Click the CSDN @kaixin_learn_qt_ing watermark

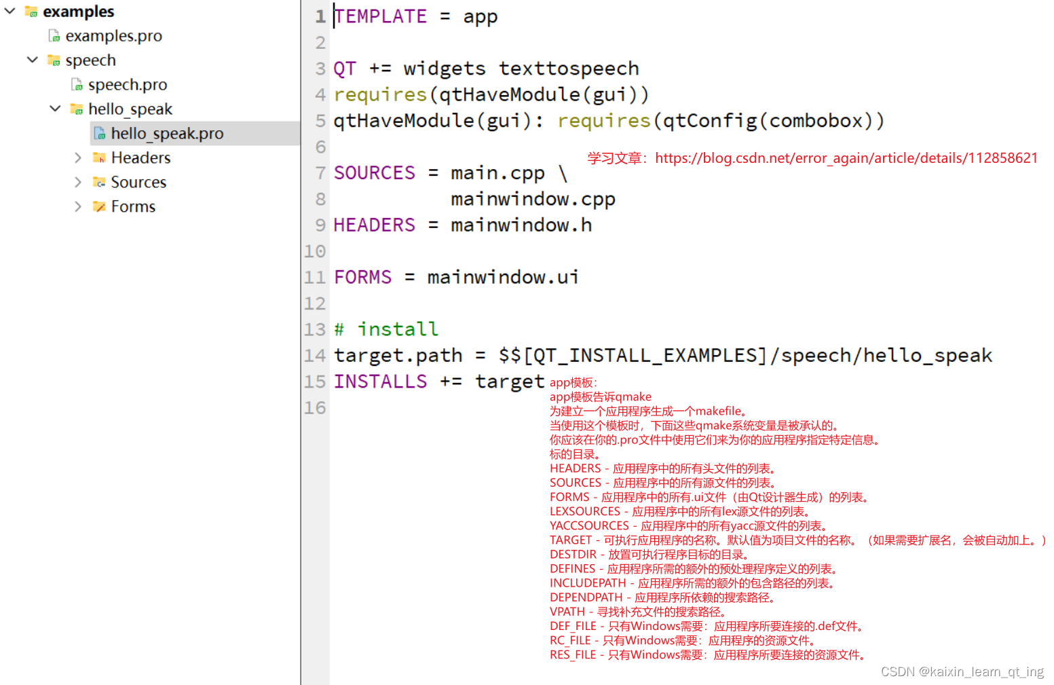pyautogui.click(x=962, y=671)
